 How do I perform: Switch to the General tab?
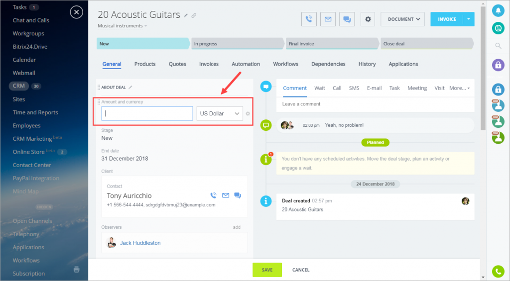pos(112,64)
